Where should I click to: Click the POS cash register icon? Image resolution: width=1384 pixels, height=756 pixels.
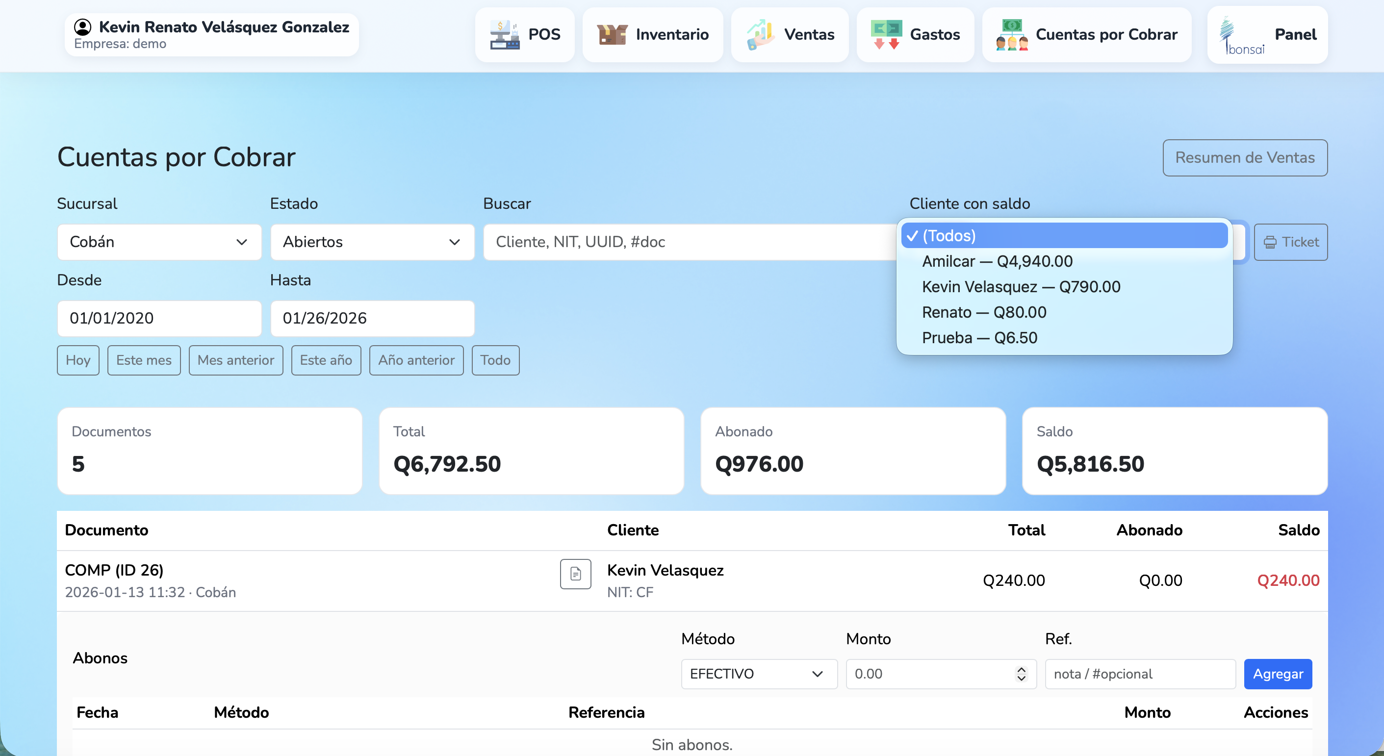[504, 35]
